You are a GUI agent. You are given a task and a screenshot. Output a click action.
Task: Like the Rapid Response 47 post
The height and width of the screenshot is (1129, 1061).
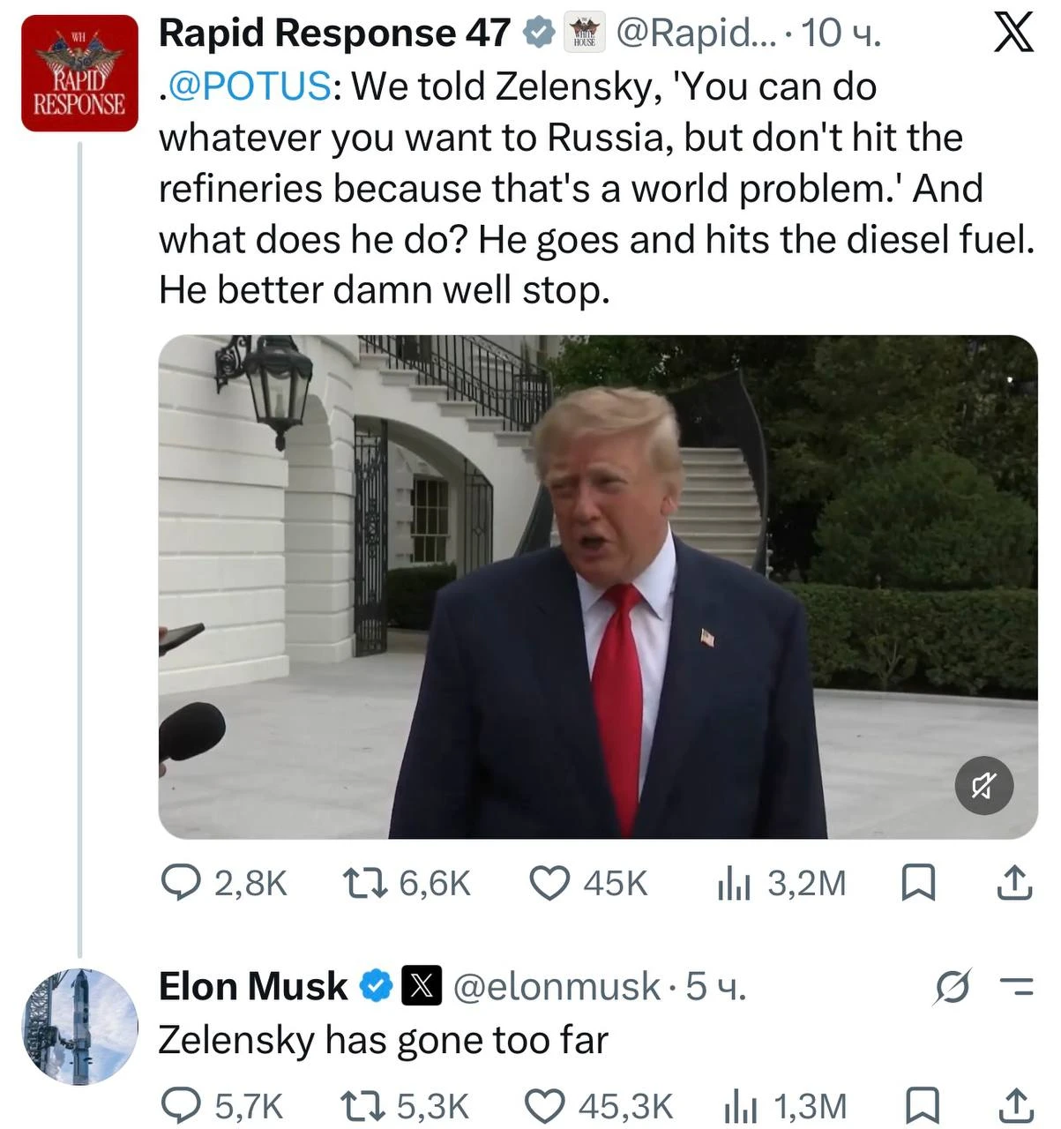pos(588,883)
